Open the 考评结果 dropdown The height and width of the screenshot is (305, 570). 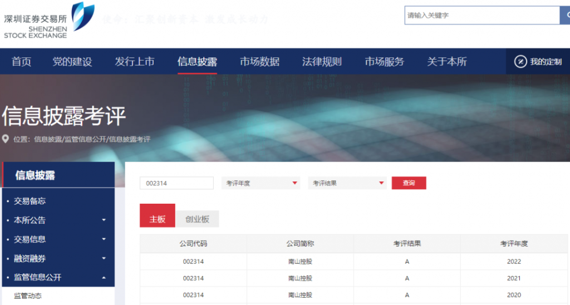coord(347,183)
